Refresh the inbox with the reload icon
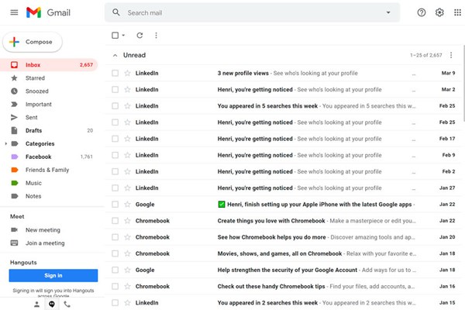Screen dimensions: 465x310 [x=139, y=36]
